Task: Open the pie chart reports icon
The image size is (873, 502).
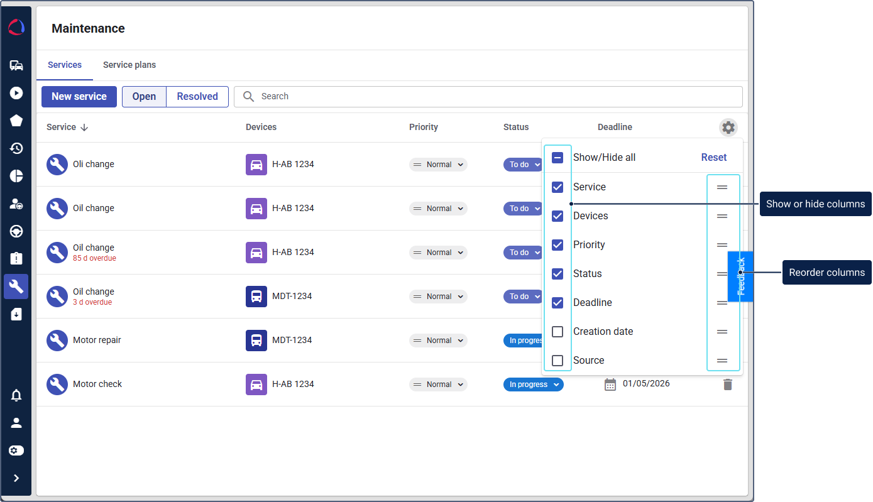Action: 16,176
